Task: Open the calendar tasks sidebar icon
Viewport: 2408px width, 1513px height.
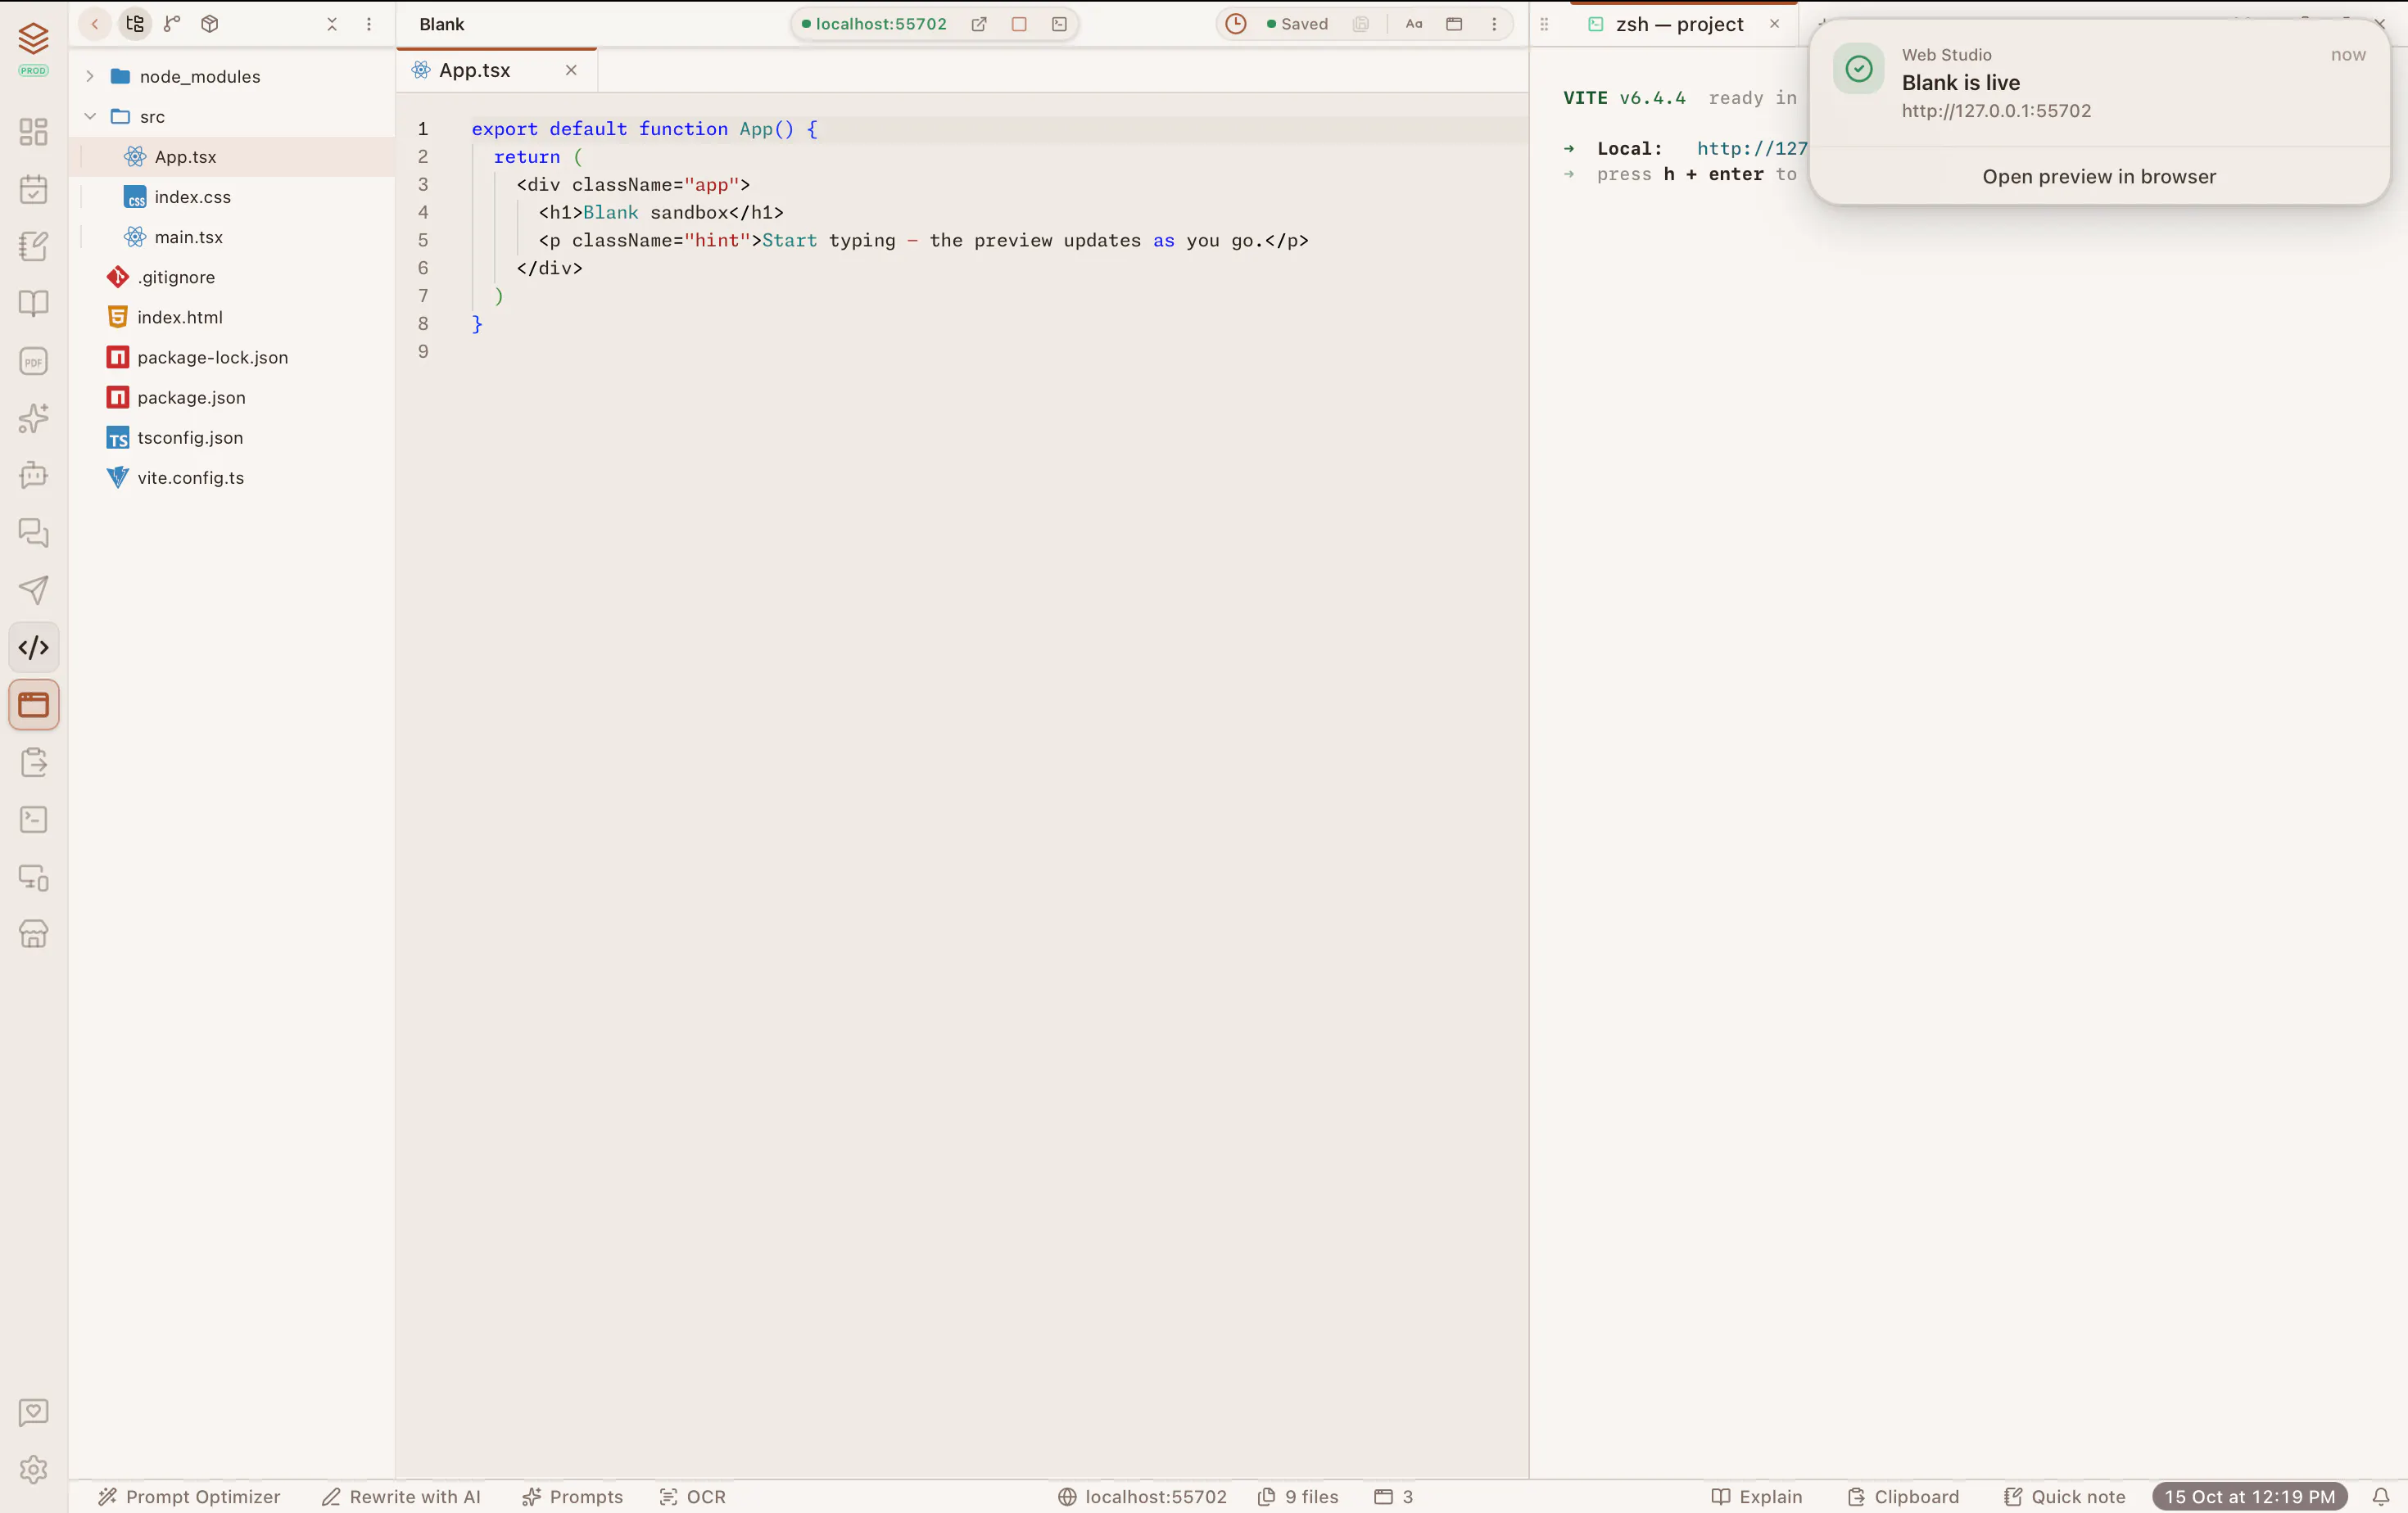Action: pyautogui.click(x=34, y=189)
